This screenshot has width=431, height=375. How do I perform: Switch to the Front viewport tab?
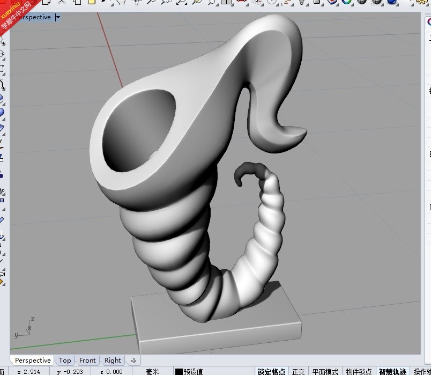click(87, 361)
